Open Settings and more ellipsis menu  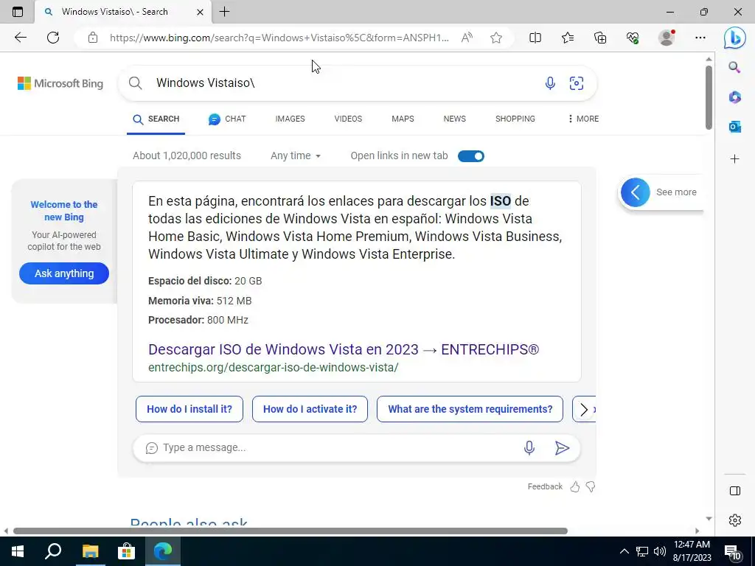pos(700,38)
